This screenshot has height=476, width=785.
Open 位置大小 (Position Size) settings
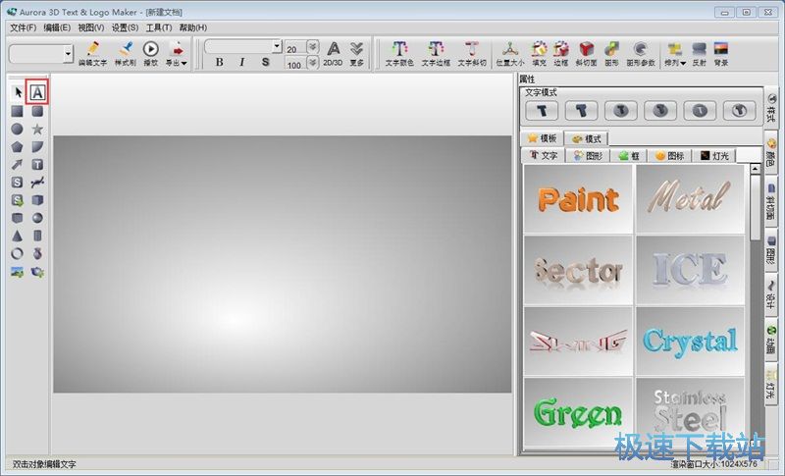510,54
